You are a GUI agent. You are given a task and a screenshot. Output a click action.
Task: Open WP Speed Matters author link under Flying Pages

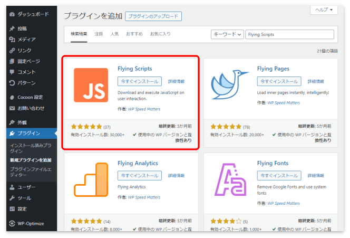click(x=284, y=103)
